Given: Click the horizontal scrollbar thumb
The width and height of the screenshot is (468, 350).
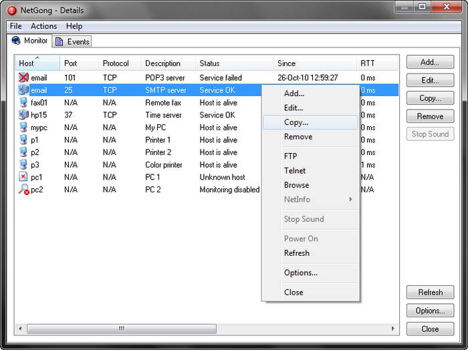Looking at the screenshot, I should [x=121, y=329].
